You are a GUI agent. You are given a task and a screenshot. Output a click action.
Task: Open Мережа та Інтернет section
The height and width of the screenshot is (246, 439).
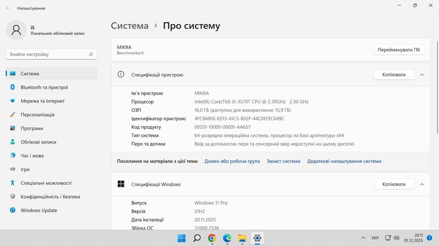51,101
